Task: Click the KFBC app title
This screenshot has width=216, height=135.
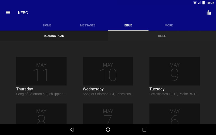Action: (23, 13)
